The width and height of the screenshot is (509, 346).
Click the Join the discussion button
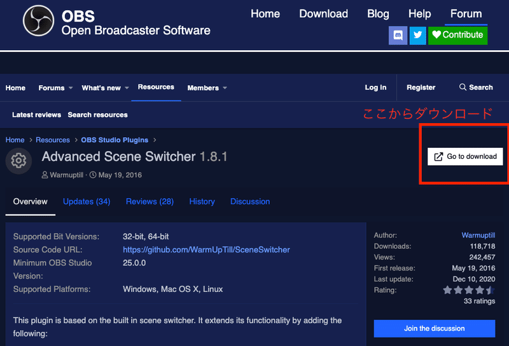(435, 328)
